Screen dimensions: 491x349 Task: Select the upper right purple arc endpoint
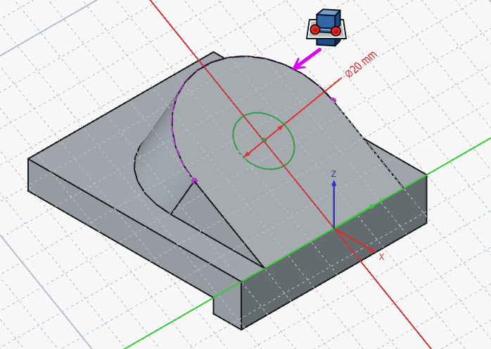point(333,100)
